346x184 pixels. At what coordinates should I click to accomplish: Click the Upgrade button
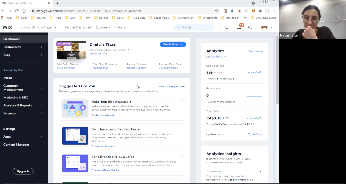point(23,171)
